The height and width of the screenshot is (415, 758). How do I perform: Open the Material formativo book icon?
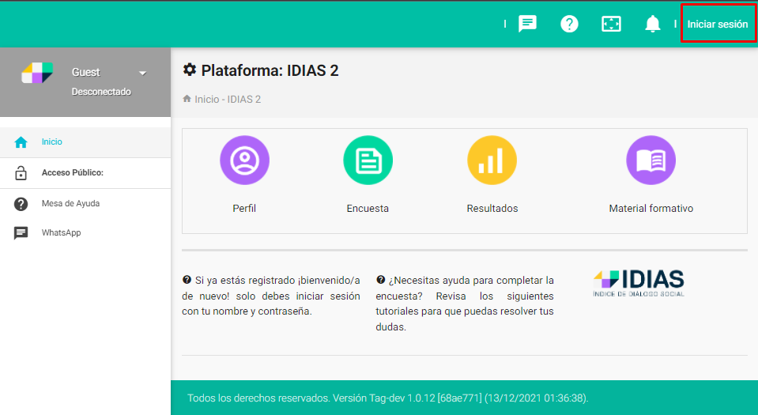click(x=651, y=160)
